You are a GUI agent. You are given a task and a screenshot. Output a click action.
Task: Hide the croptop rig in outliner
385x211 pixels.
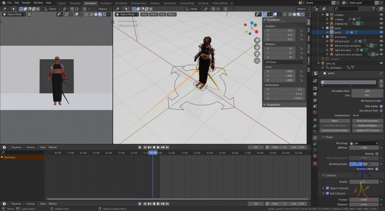coord(381,23)
